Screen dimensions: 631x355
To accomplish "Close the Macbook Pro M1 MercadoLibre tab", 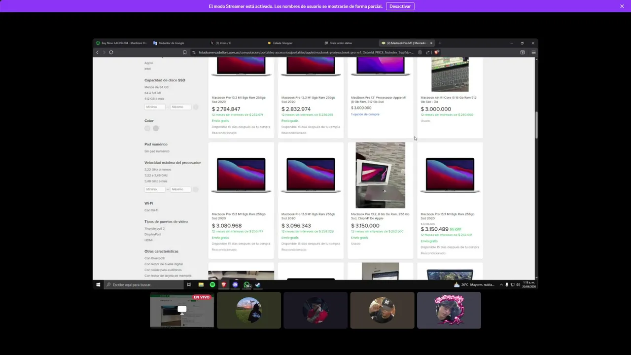I will [x=431, y=43].
